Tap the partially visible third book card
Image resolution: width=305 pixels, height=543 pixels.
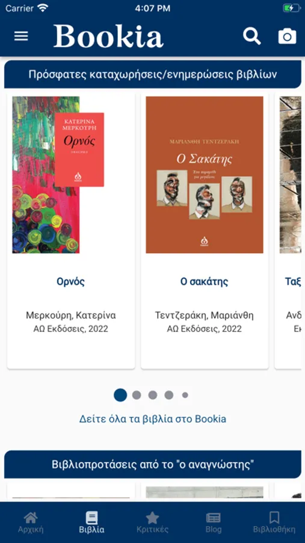point(288,230)
